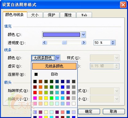128x118 pixels.
Task: Choose the coral salmon swatch below the divider
Action: coord(63,112)
